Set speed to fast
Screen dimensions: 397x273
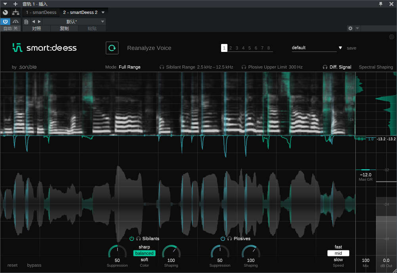pos(338,247)
